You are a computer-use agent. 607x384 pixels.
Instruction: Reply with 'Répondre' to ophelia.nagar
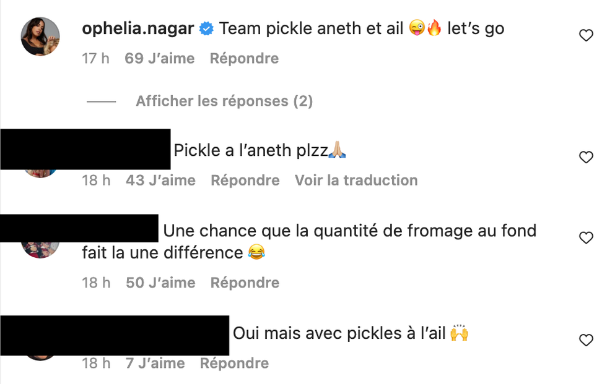coord(243,58)
